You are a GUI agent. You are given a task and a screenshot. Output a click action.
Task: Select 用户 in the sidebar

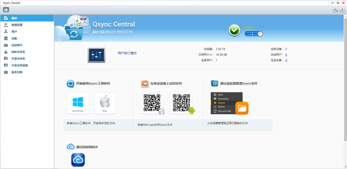(x=14, y=32)
